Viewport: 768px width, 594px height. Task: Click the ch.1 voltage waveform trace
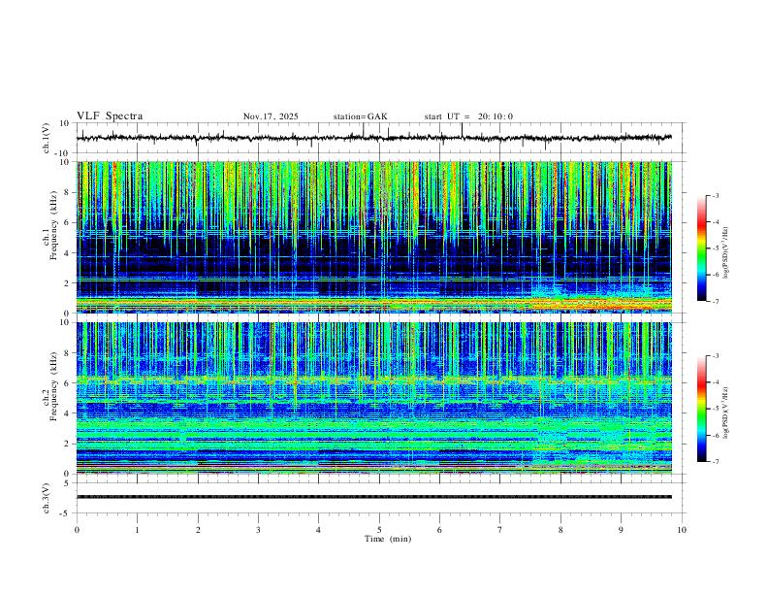pyautogui.click(x=374, y=138)
